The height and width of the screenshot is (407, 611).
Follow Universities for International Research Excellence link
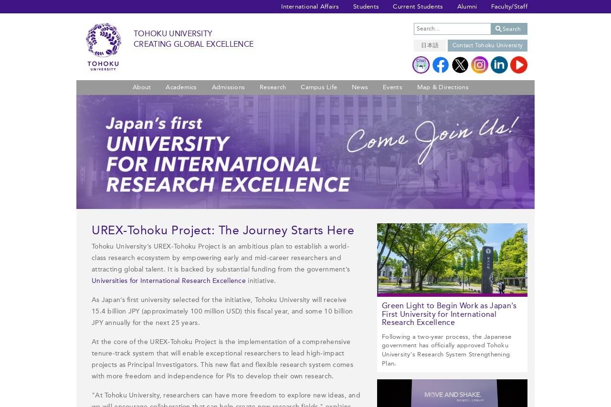tap(169, 281)
